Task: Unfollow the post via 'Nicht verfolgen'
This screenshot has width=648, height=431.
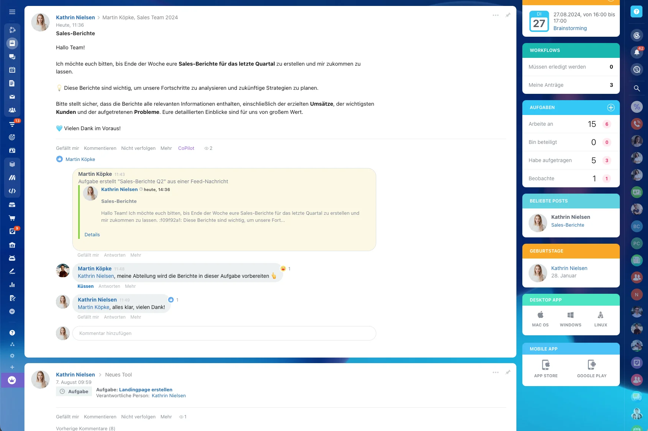Action: tap(138, 148)
